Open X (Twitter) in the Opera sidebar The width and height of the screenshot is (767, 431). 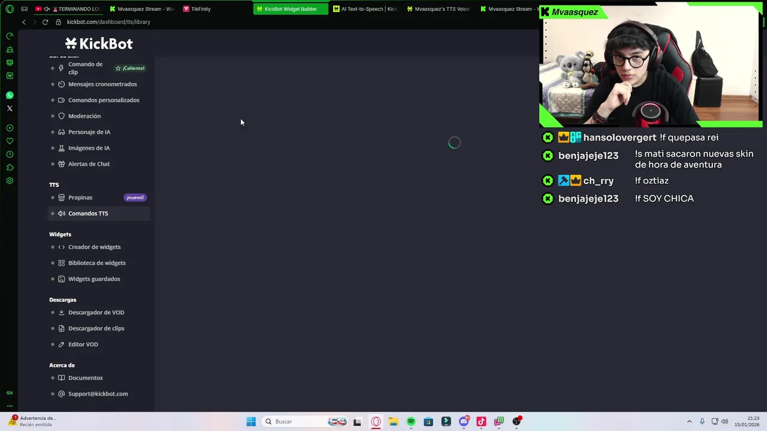(x=10, y=108)
